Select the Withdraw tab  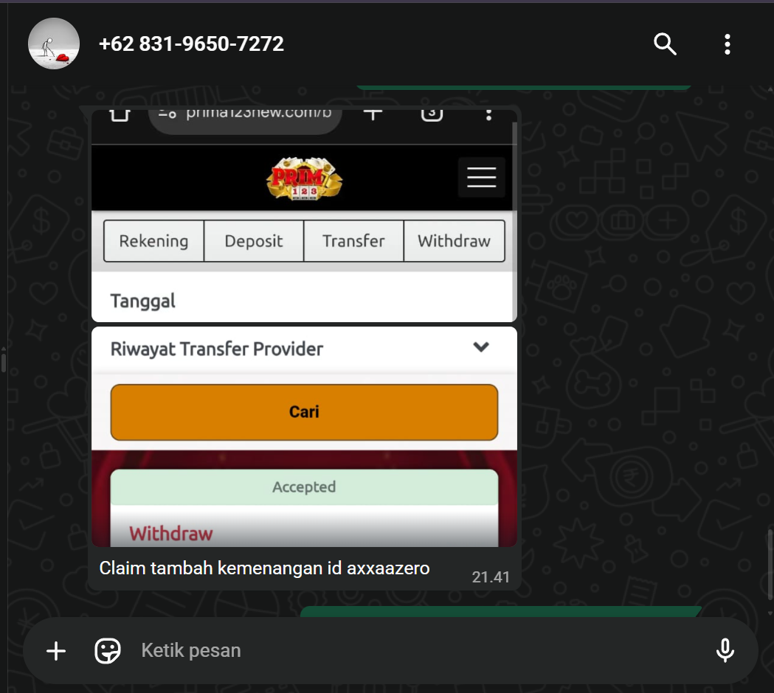454,240
